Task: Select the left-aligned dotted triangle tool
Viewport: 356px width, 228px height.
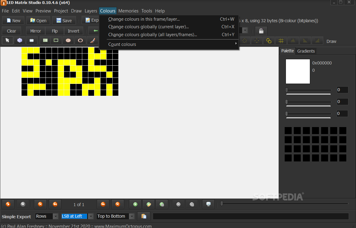Action: pos(305,41)
